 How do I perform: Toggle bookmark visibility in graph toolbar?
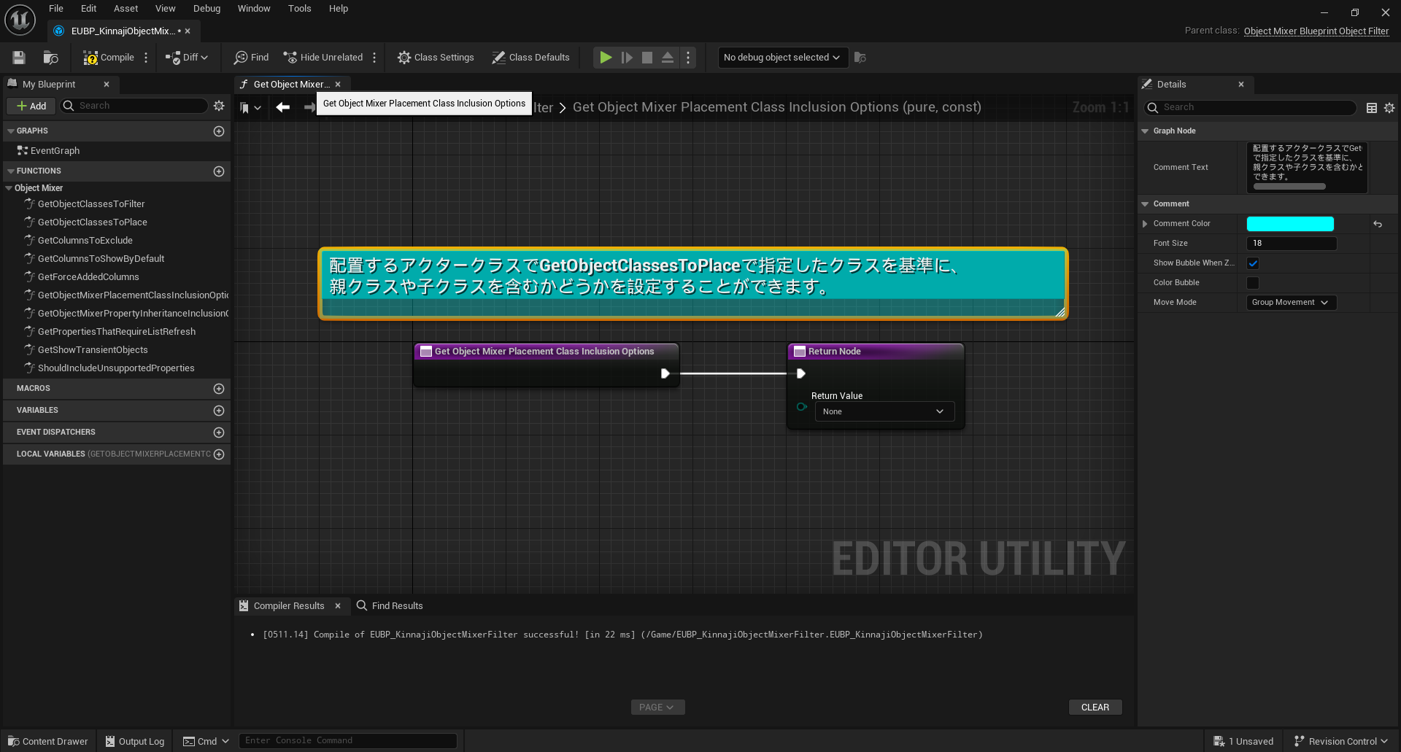(x=246, y=107)
